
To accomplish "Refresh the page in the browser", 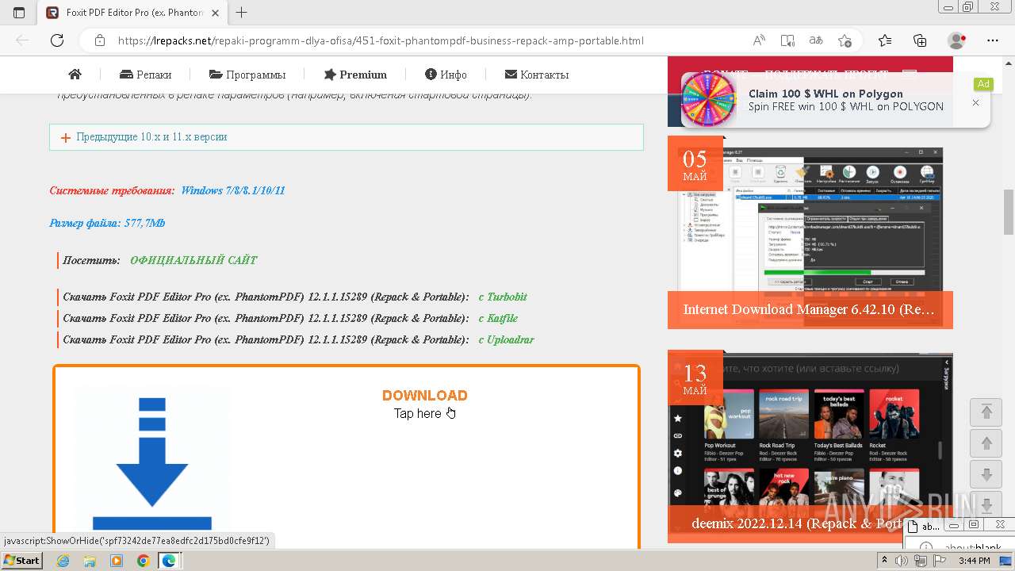I will pyautogui.click(x=57, y=40).
